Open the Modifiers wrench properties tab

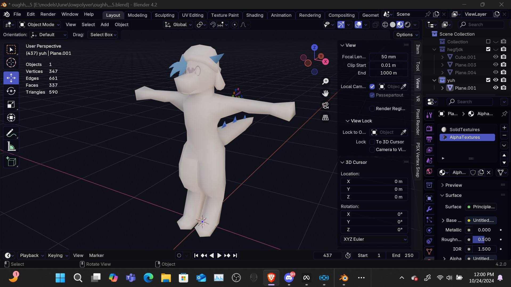[x=429, y=209]
